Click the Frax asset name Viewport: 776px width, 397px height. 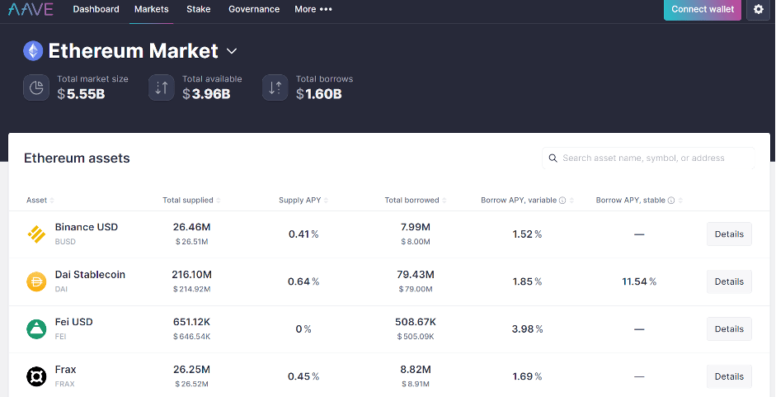click(x=65, y=369)
